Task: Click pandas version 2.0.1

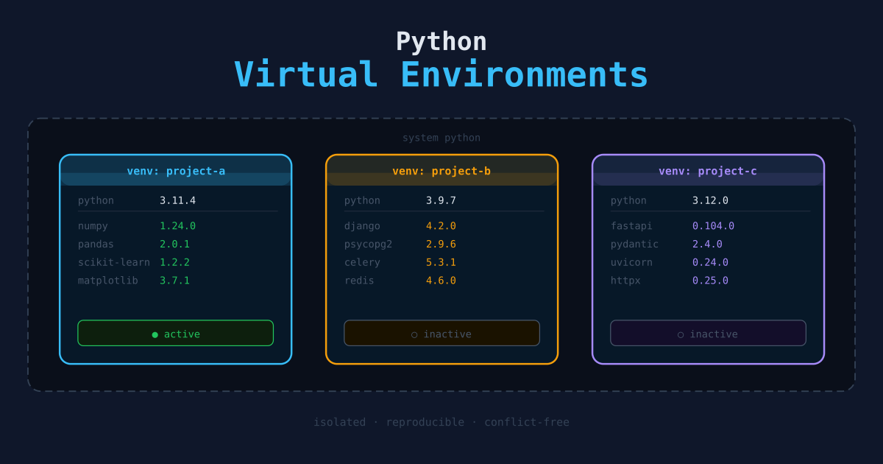Action: click(174, 244)
